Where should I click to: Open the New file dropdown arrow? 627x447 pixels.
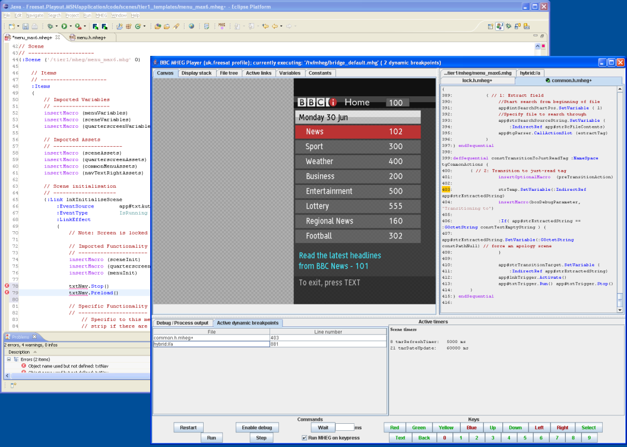[x=17, y=26]
